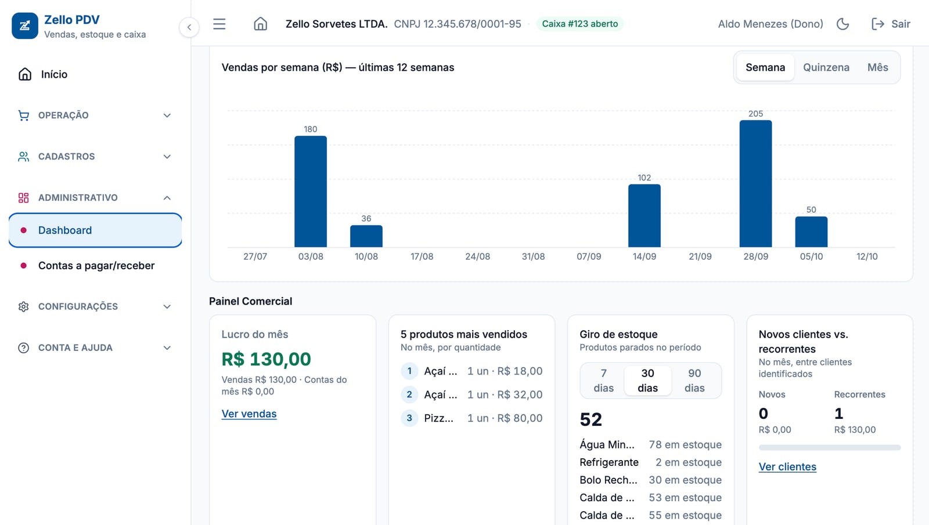Click the Cadastros people icon
This screenshot has height=525, width=929.
point(24,157)
